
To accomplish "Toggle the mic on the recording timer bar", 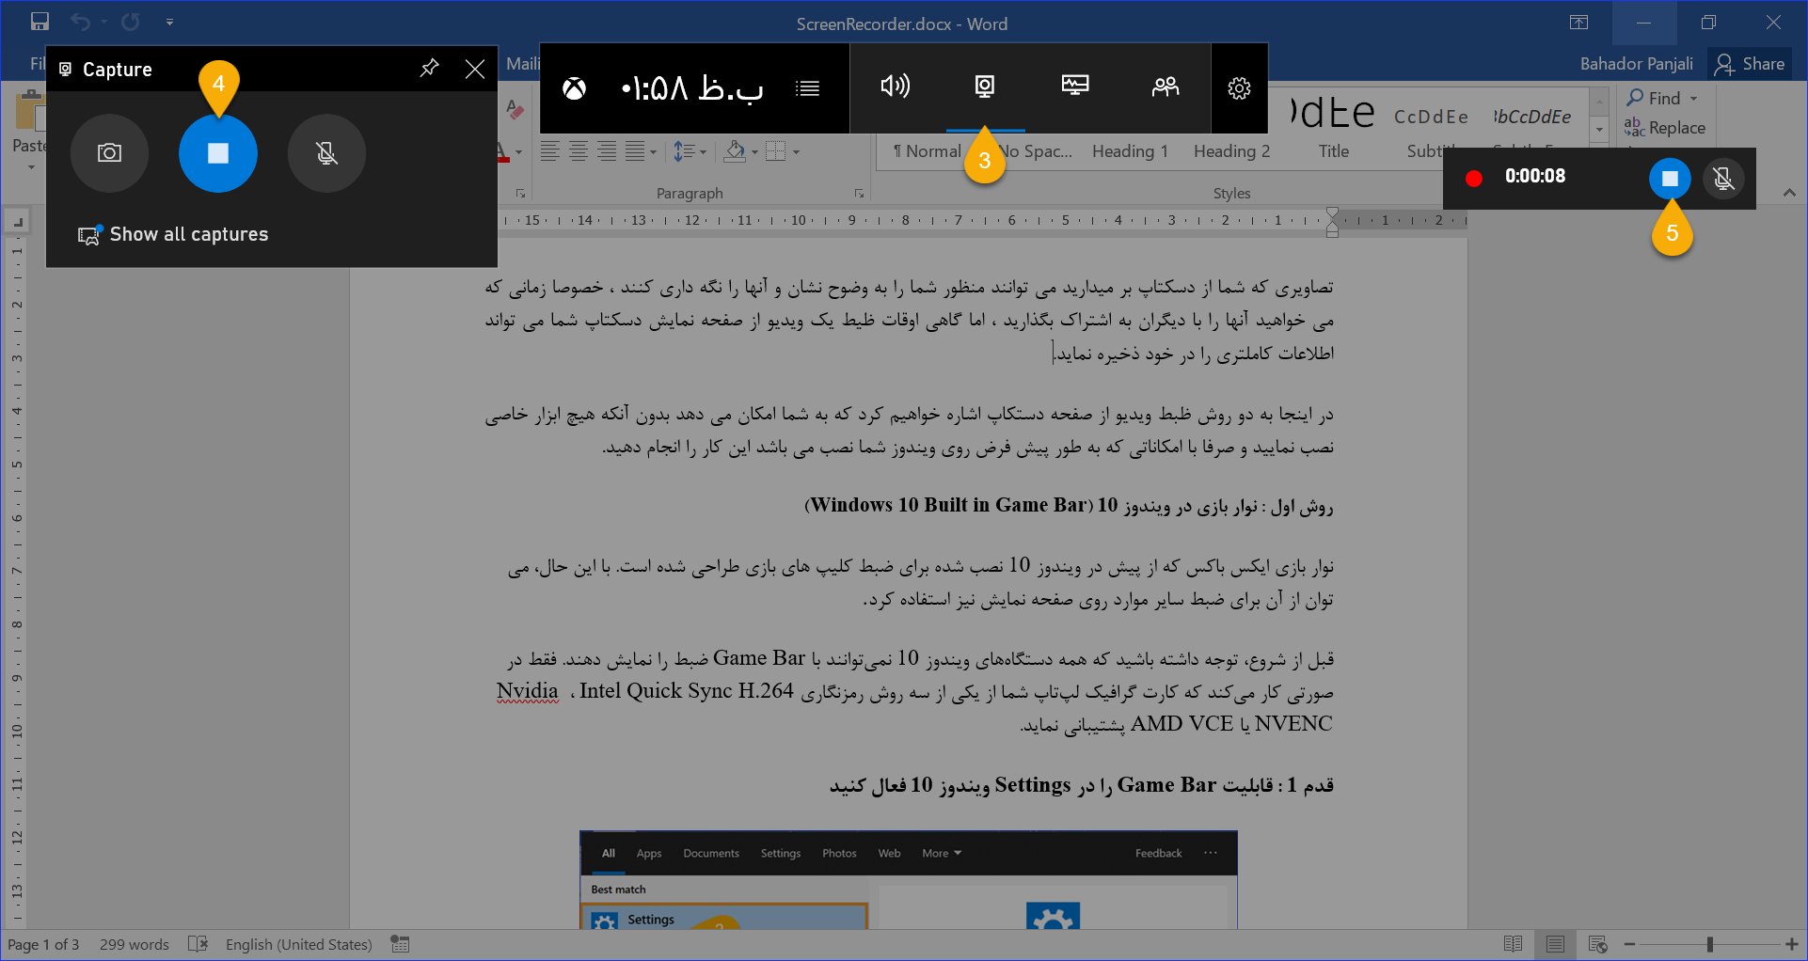I will click(x=1723, y=179).
